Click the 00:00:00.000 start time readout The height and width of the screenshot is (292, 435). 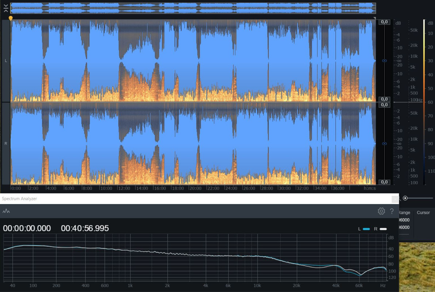27,228
